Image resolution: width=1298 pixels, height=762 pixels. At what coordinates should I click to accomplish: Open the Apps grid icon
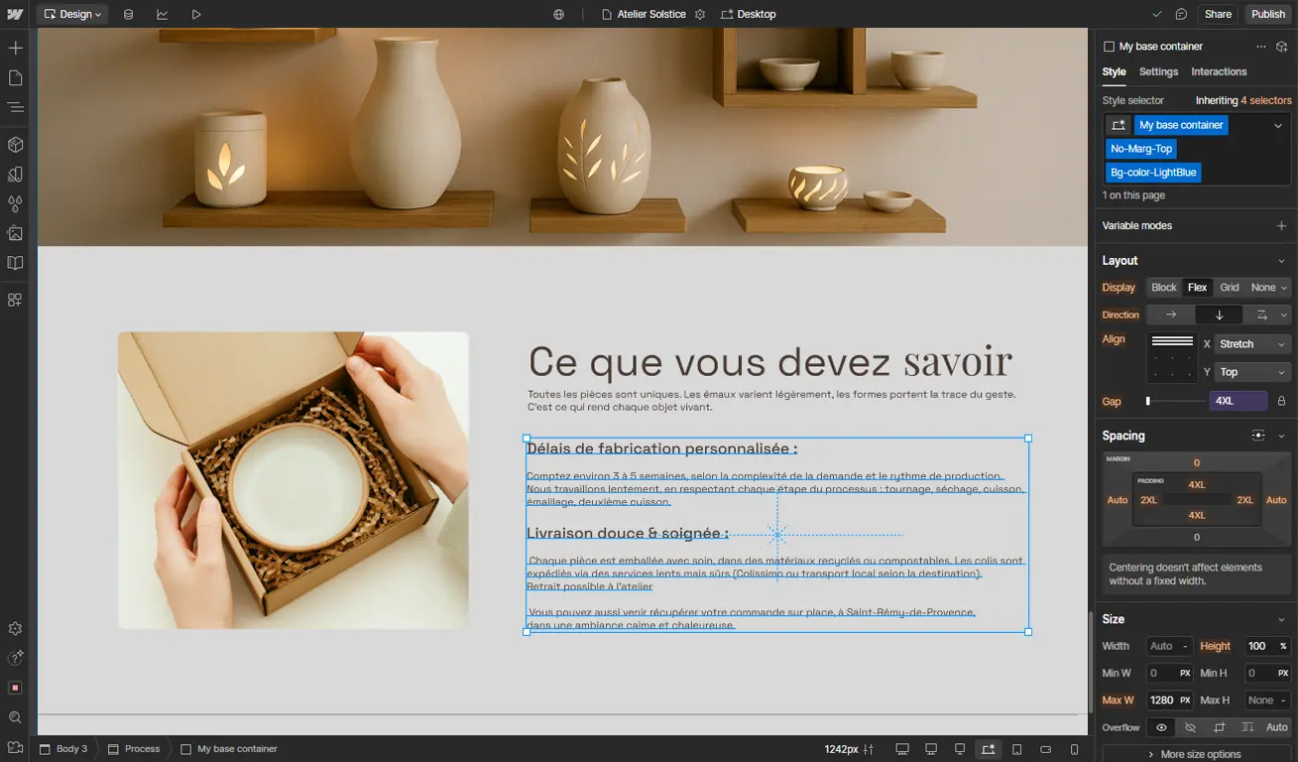point(15,300)
